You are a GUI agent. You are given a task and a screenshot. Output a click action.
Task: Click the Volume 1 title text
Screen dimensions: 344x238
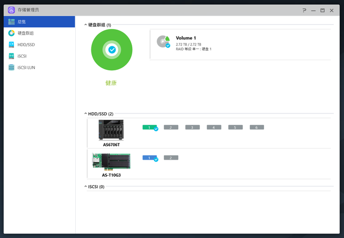(186, 38)
